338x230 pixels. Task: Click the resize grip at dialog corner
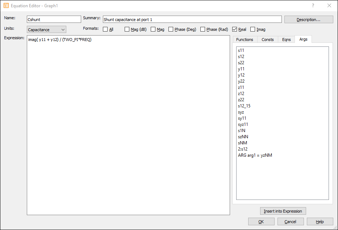pyautogui.click(x=335, y=227)
